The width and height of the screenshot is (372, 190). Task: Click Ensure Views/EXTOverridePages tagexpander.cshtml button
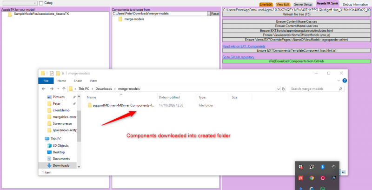(x=296, y=40)
